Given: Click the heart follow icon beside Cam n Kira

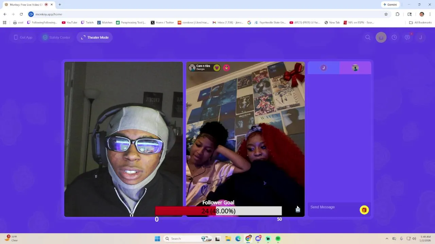Looking at the screenshot, I should point(217,68).
